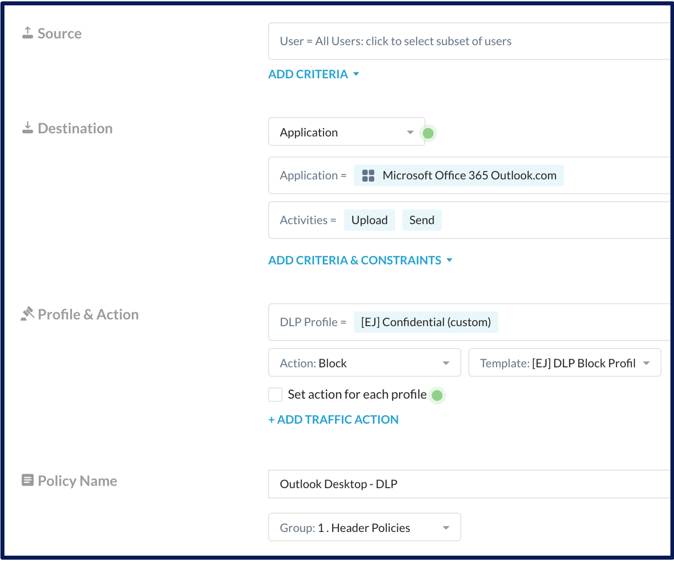This screenshot has height=561, width=674.
Task: Select the [EJ] Confidential (custom) profile tag
Action: (426, 322)
